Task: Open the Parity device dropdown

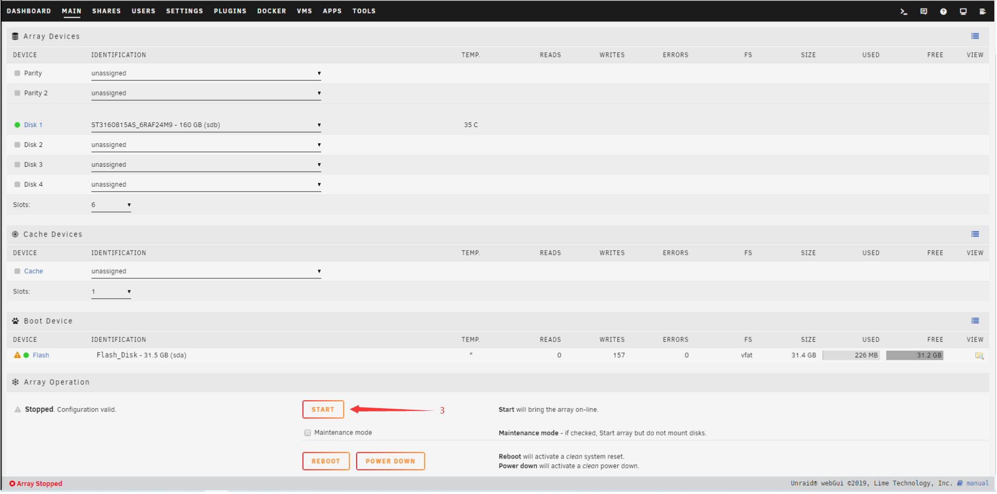Action: [206, 73]
